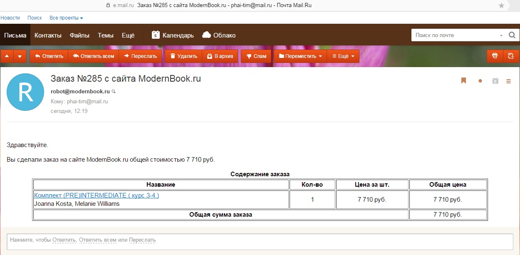The height and width of the screenshot is (255, 520).
Task: Mark the message as Спам
Action: click(256, 56)
